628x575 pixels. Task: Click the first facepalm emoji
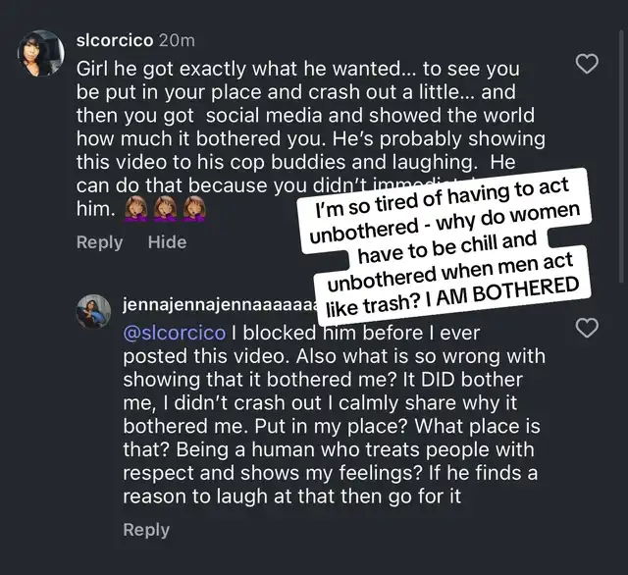[133, 210]
